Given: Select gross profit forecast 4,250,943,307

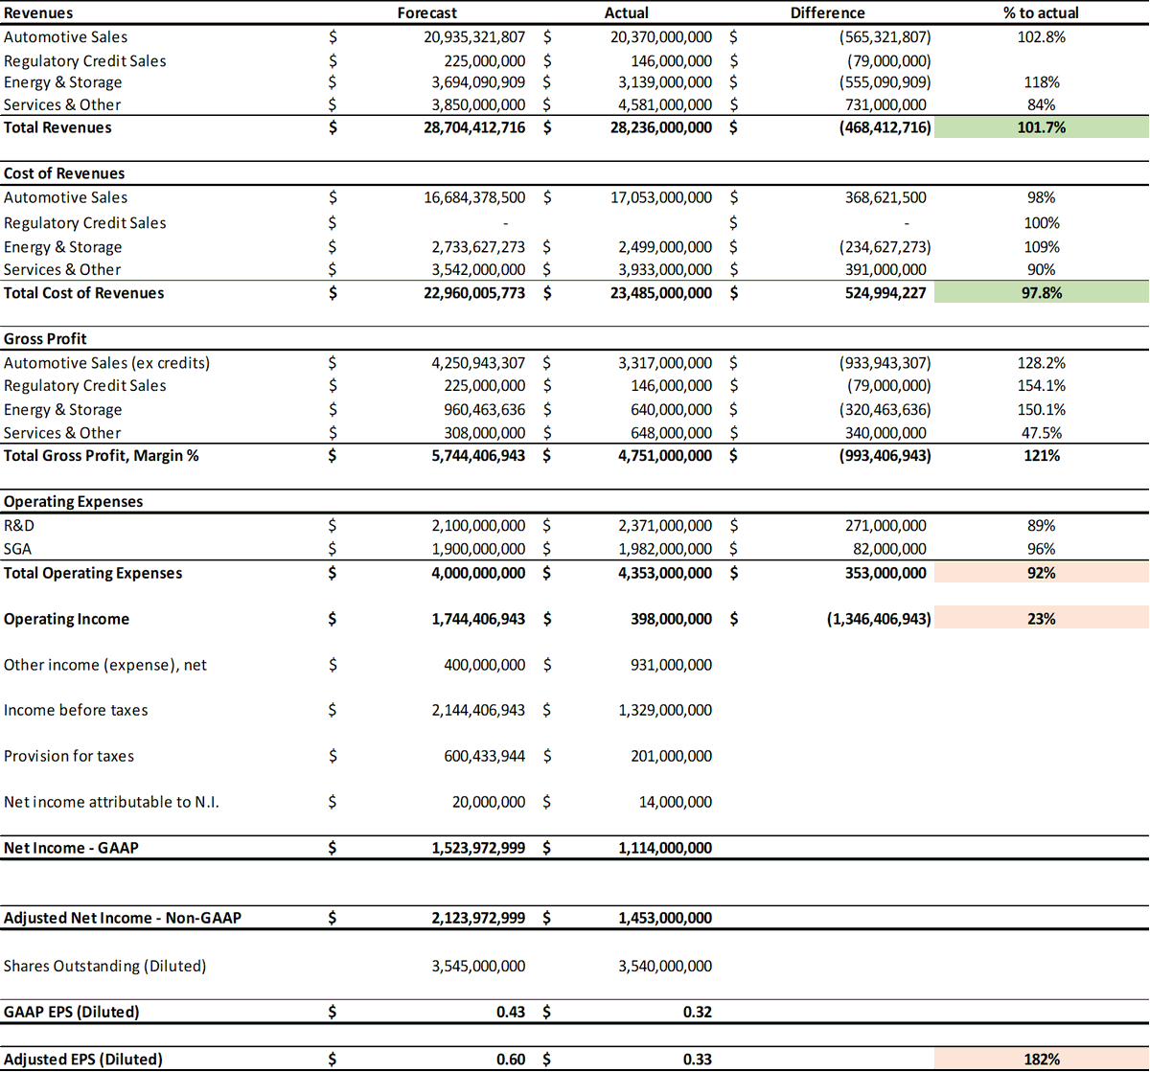Looking at the screenshot, I should [x=478, y=363].
